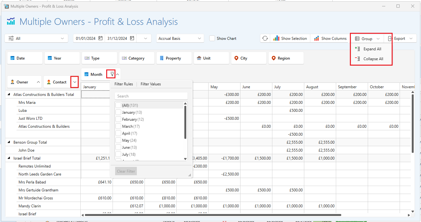Switch to the Filter Values tab

click(x=151, y=84)
